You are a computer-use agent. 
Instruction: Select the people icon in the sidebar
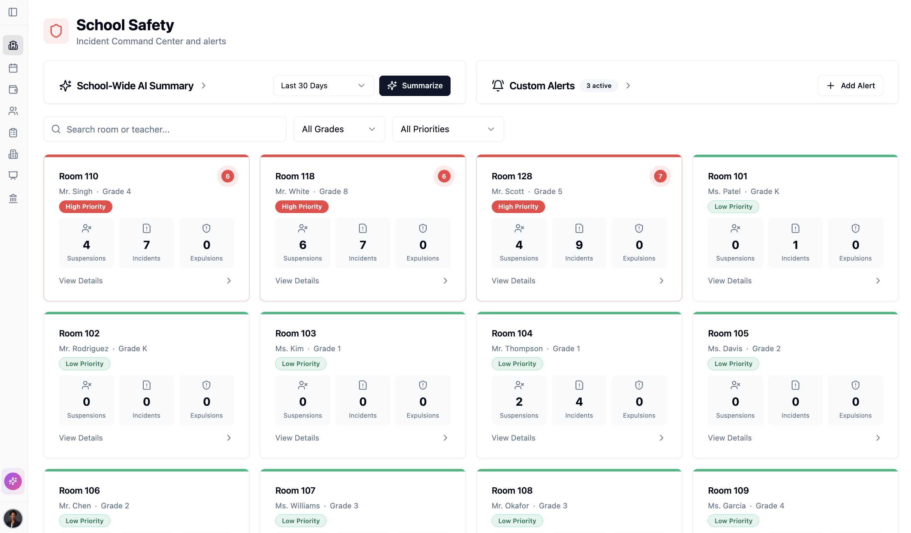pos(13,111)
